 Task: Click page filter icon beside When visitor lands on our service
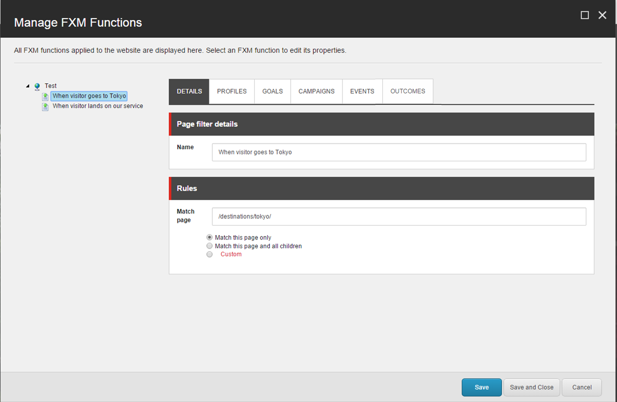45,106
